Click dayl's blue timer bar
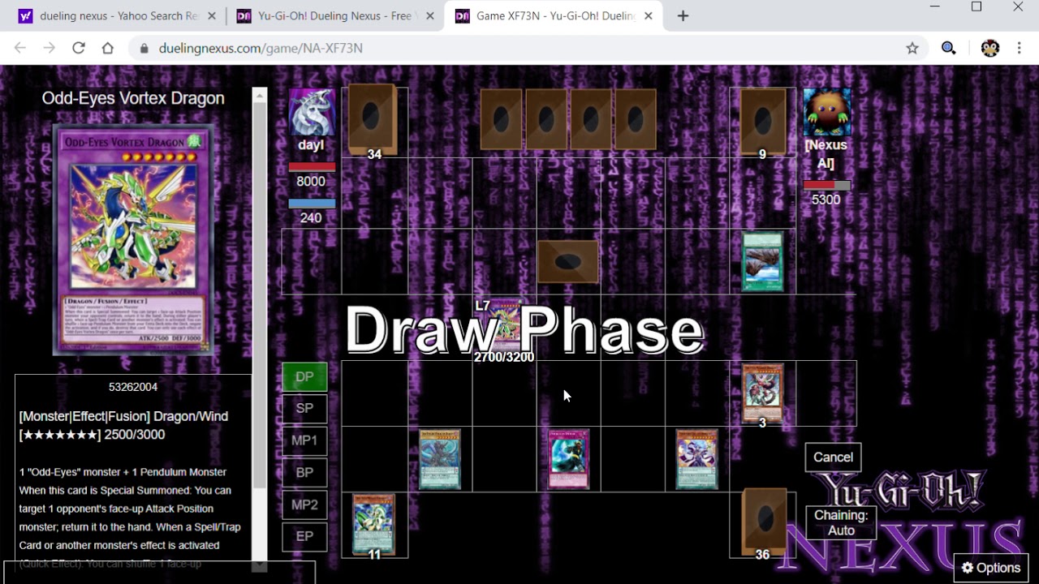This screenshot has width=1039, height=584. [x=312, y=203]
